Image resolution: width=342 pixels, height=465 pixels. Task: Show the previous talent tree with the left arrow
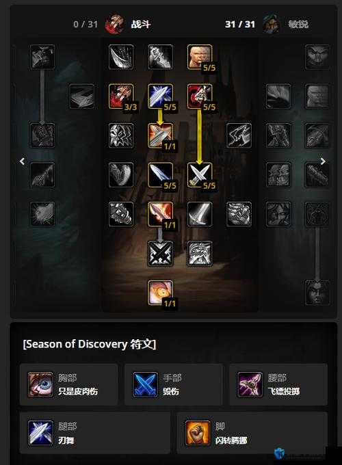(23, 161)
